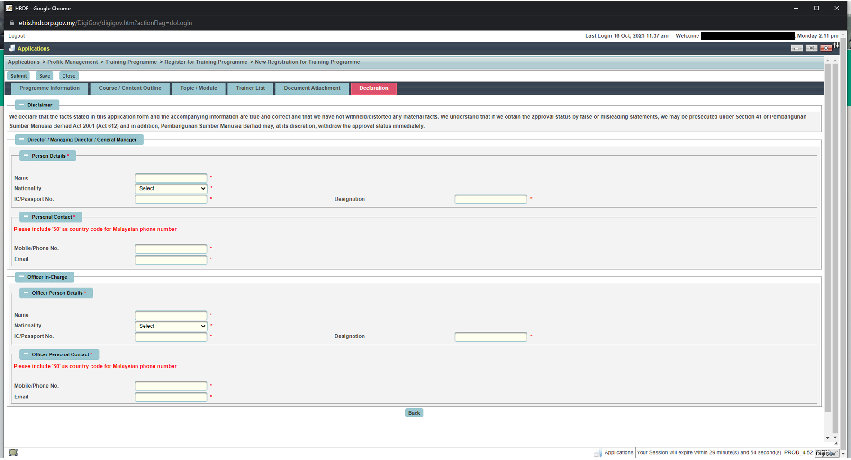Image resolution: width=851 pixels, height=460 pixels.
Task: Open the Officer Nationality dropdown
Action: pyautogui.click(x=171, y=326)
